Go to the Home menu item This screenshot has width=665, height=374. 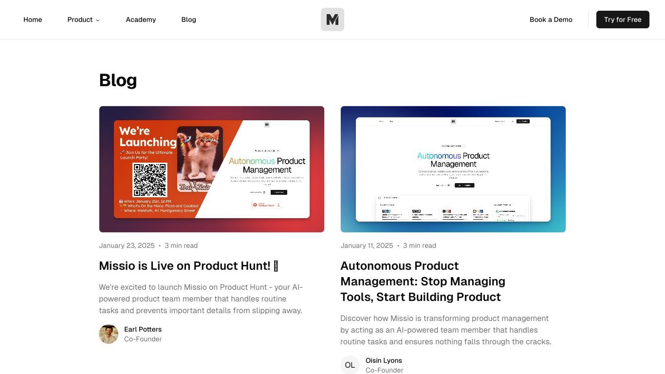(x=33, y=19)
